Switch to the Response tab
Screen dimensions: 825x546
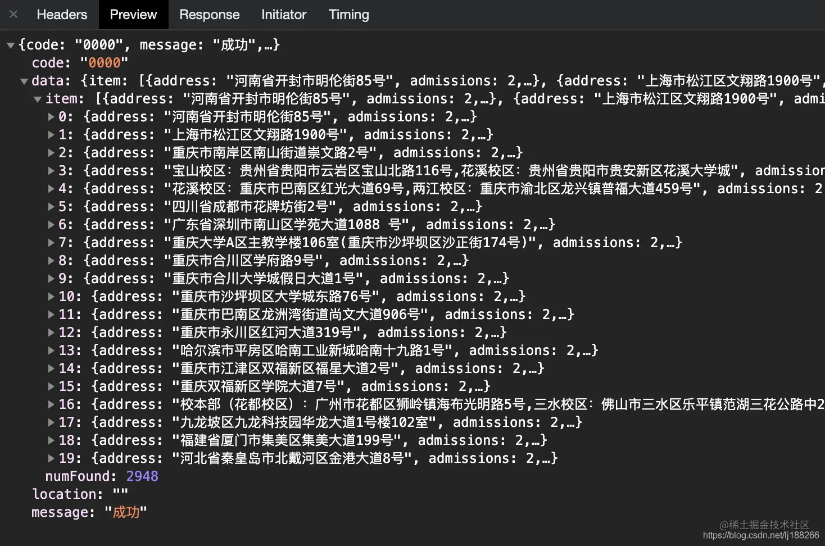click(209, 15)
